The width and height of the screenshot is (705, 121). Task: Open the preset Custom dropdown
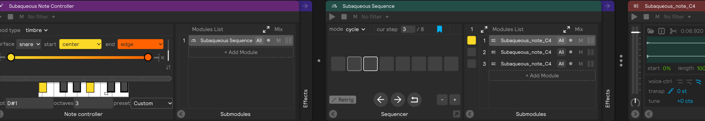click(152, 103)
